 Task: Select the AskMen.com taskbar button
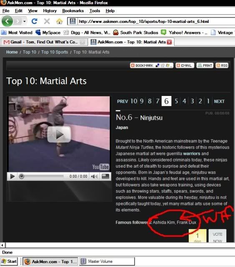(x=50, y=262)
